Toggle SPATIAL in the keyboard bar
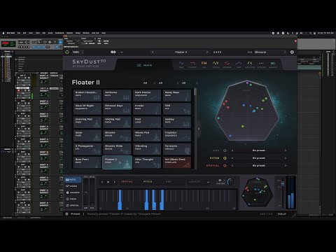The width and height of the screenshot is (336, 252). [127, 181]
